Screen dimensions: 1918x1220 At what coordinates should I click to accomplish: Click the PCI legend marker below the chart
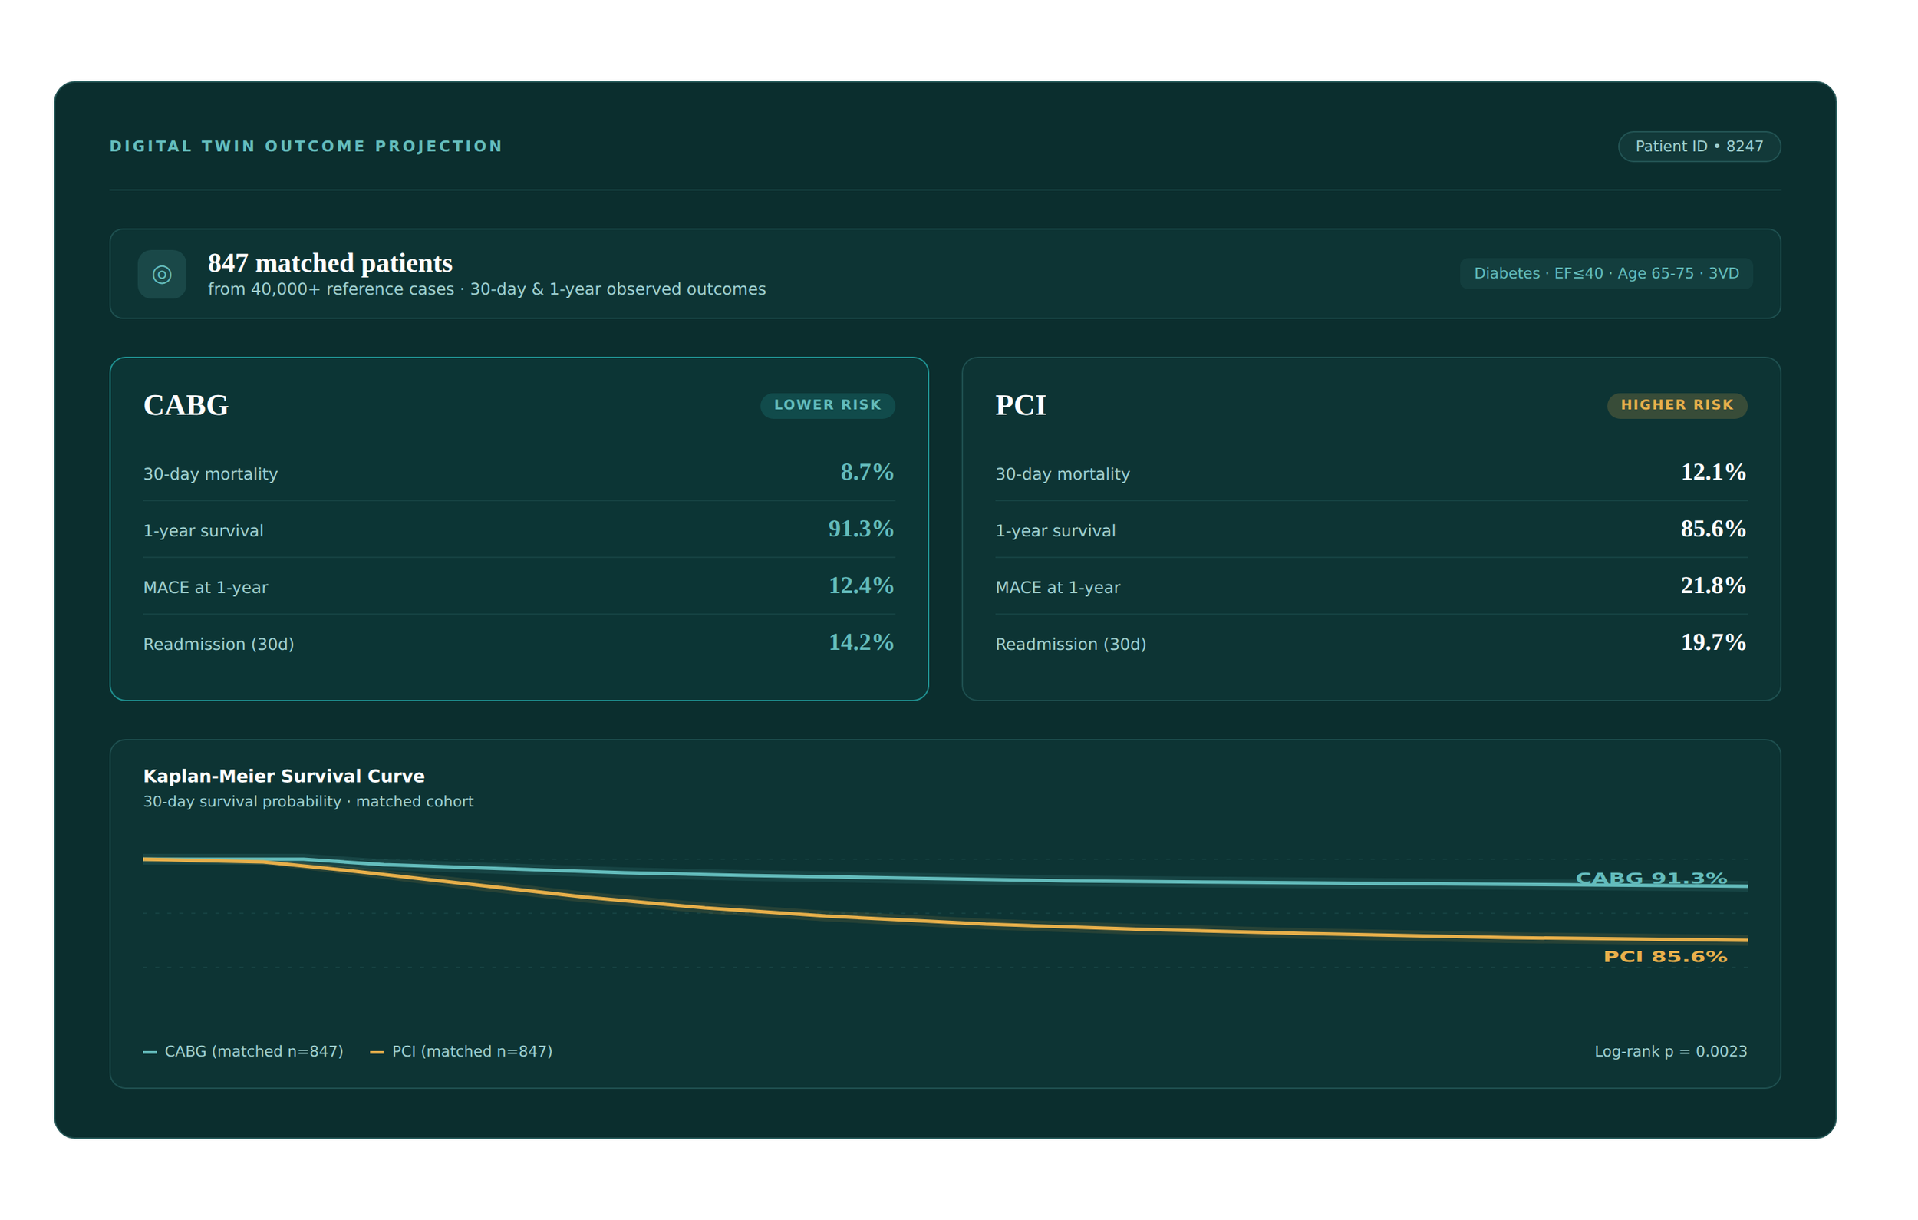376,1050
